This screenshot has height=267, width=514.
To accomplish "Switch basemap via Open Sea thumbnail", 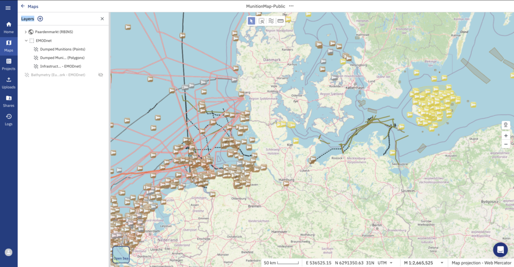I will (121, 254).
